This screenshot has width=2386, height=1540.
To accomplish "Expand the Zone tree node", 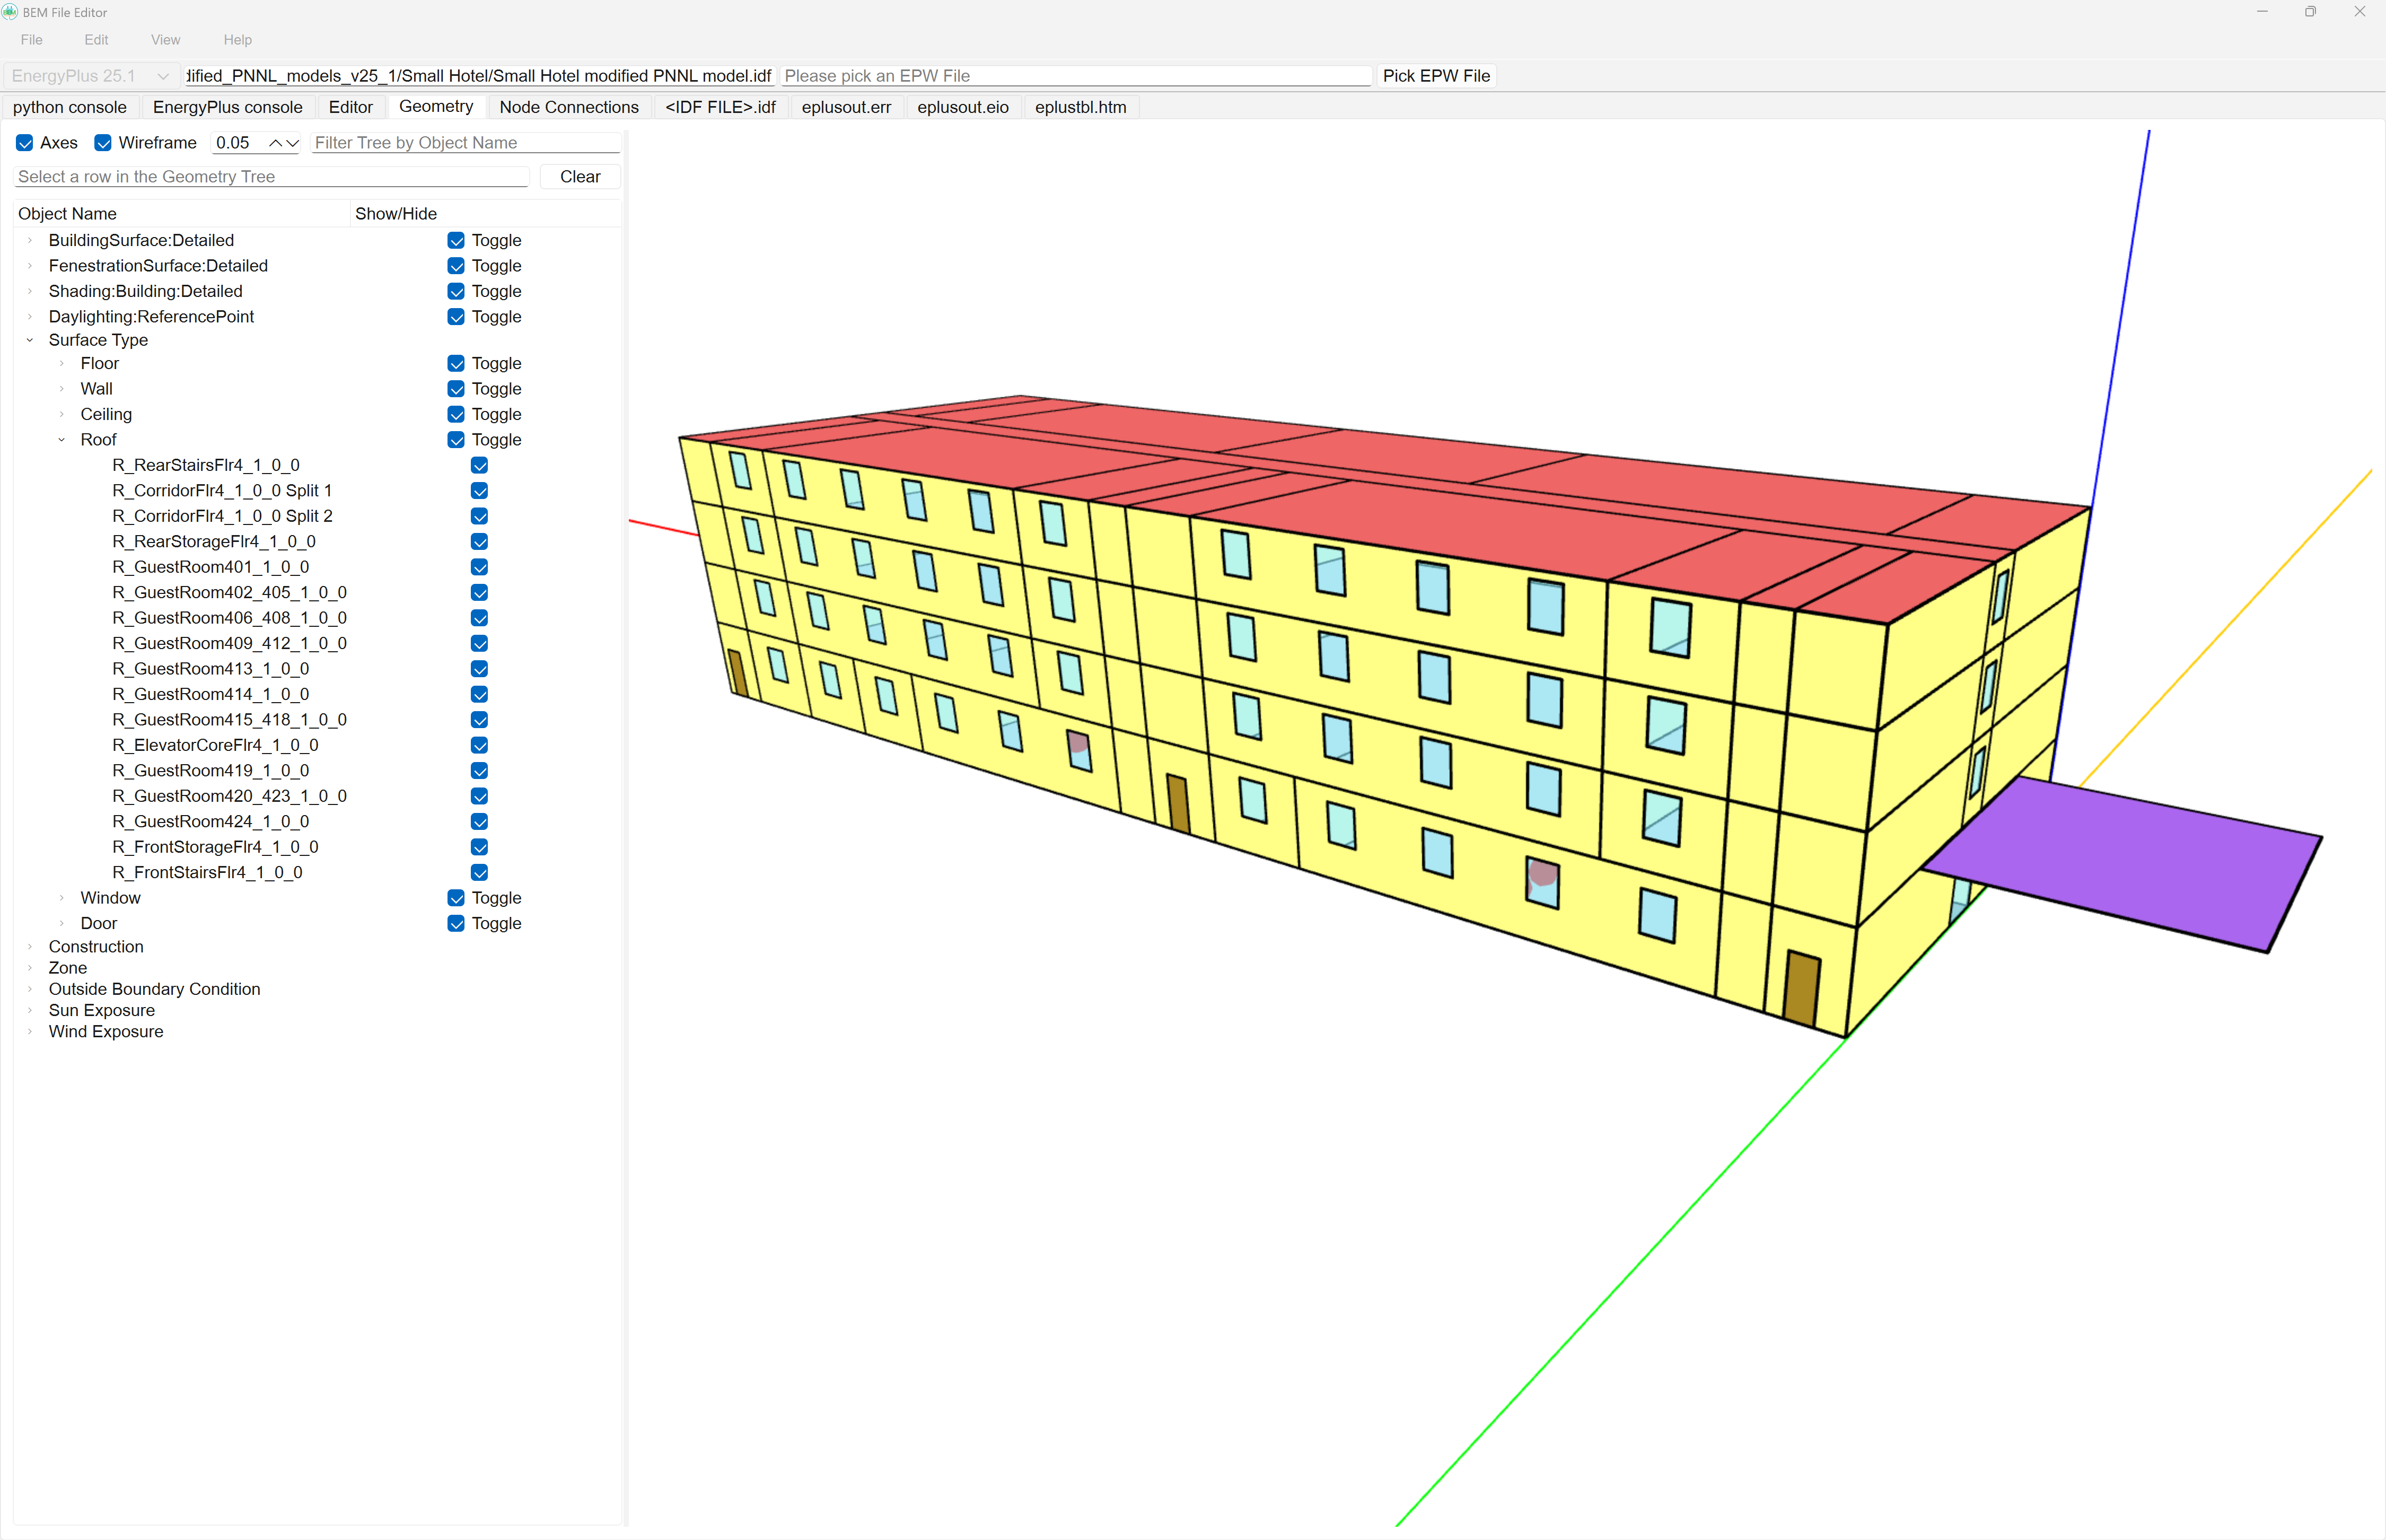I will coord(30,968).
